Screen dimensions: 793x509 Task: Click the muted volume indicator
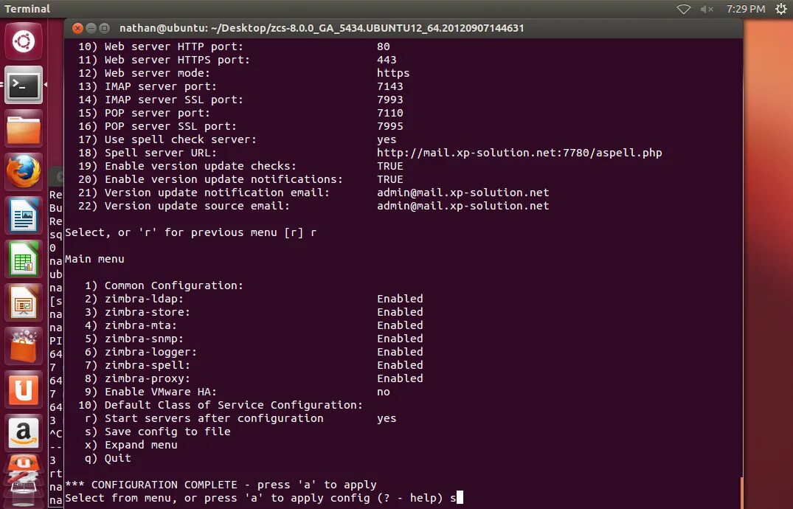pos(707,9)
